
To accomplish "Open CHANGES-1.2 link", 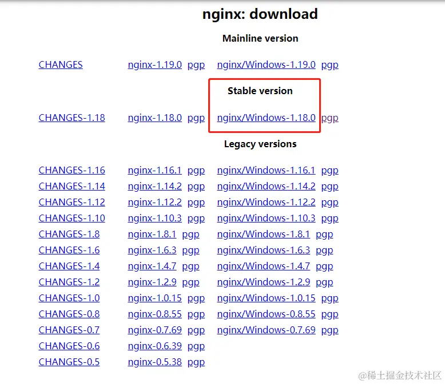I will [x=69, y=282].
